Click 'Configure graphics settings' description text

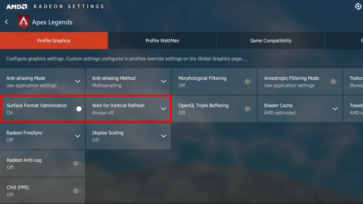coord(126,59)
